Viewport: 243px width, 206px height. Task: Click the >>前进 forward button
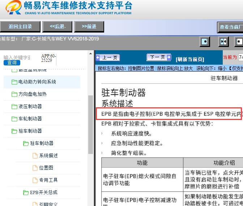click(x=89, y=27)
